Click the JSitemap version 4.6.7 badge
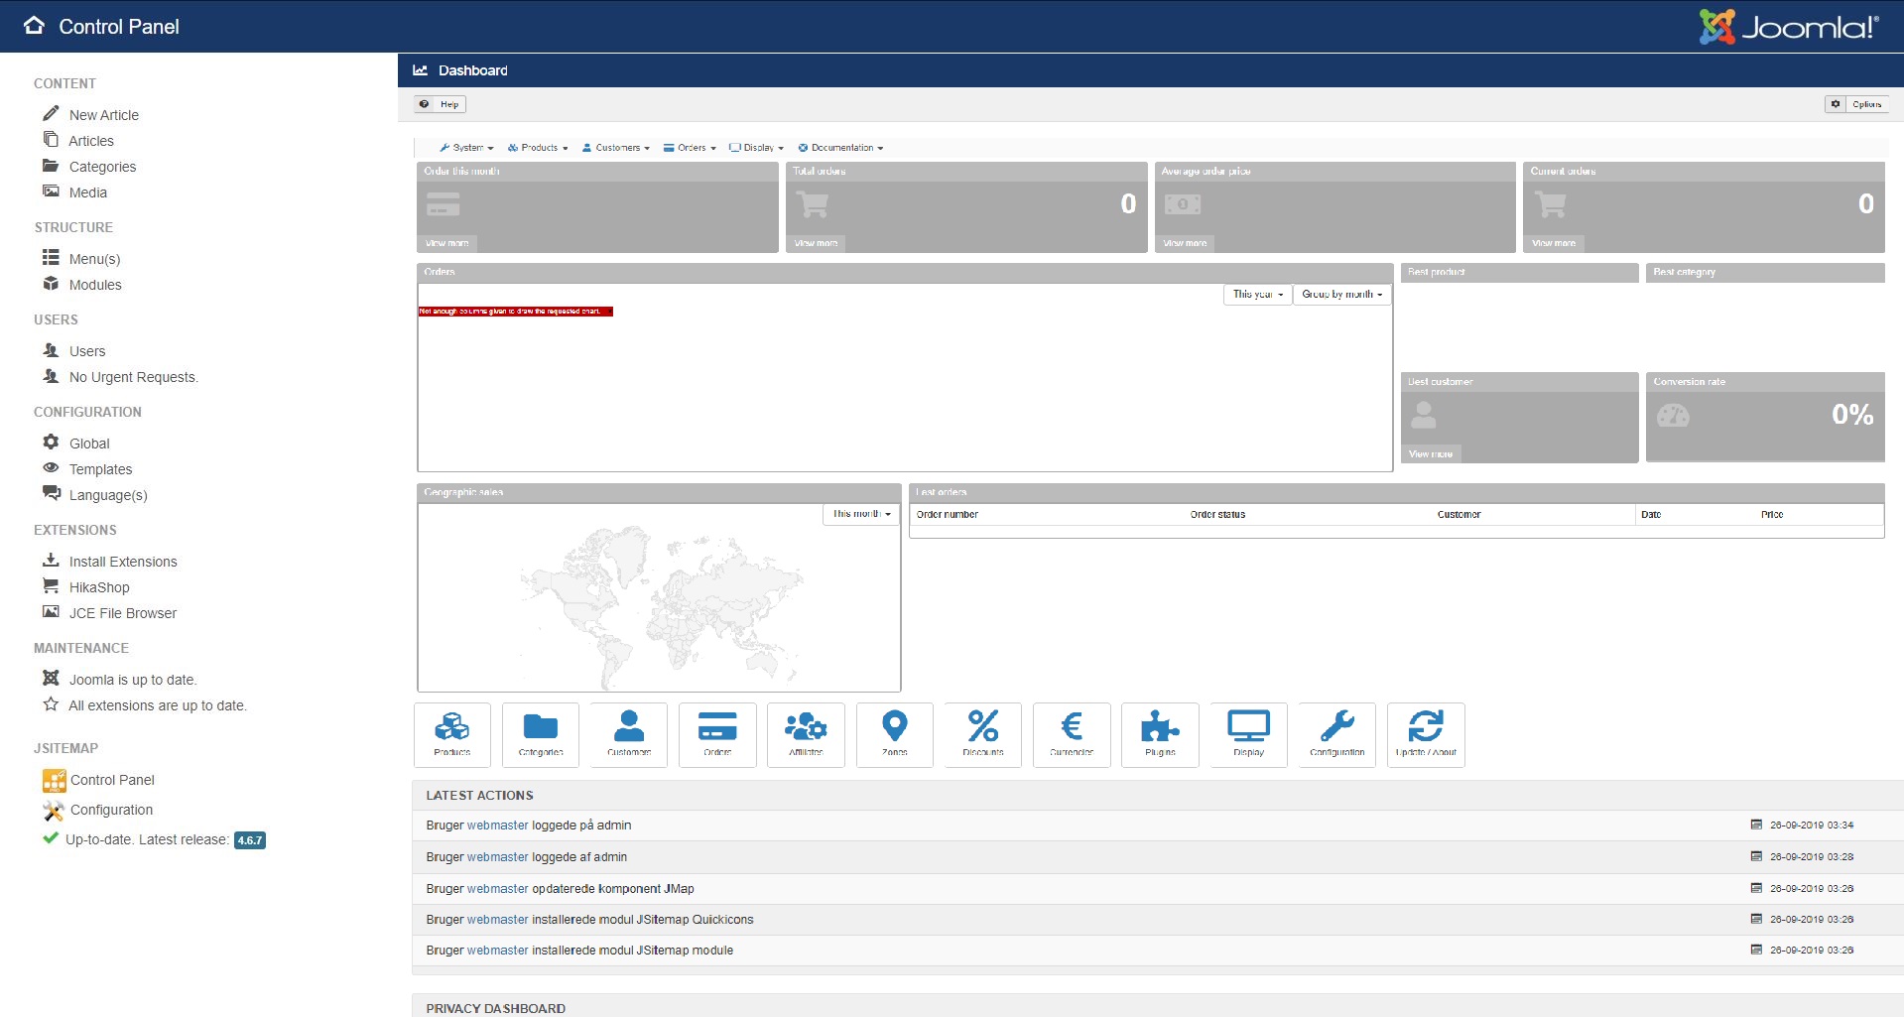The width and height of the screenshot is (1904, 1017). coord(250,840)
